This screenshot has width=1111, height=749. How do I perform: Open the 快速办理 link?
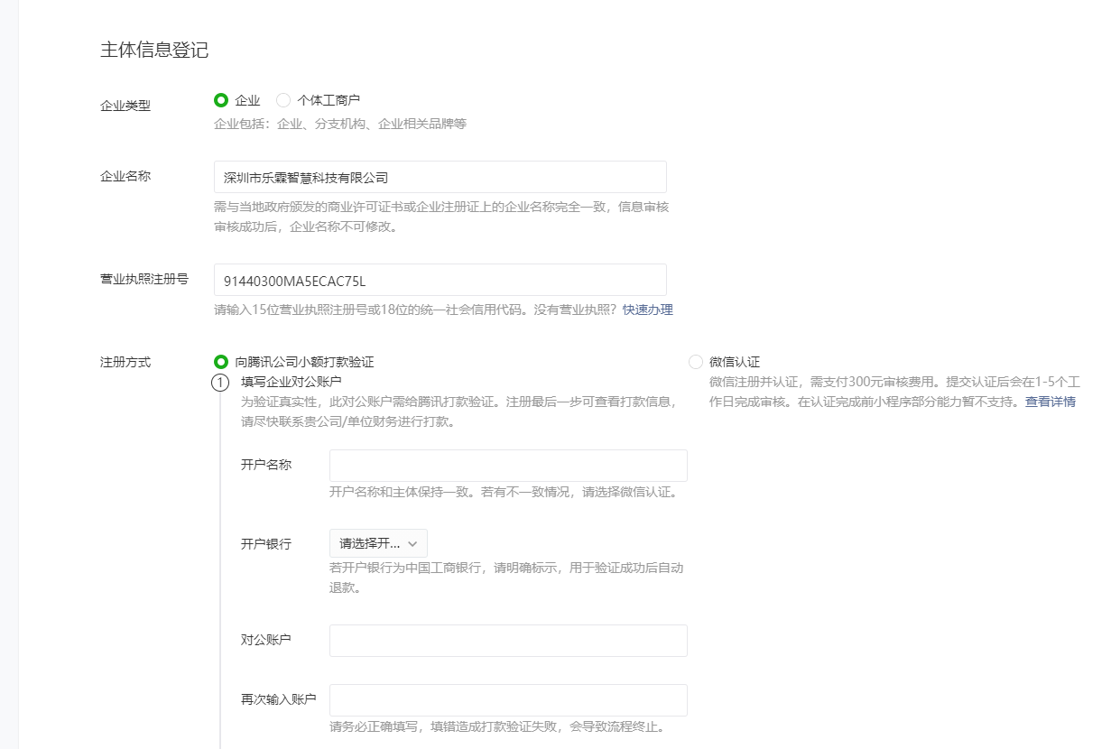pos(646,310)
